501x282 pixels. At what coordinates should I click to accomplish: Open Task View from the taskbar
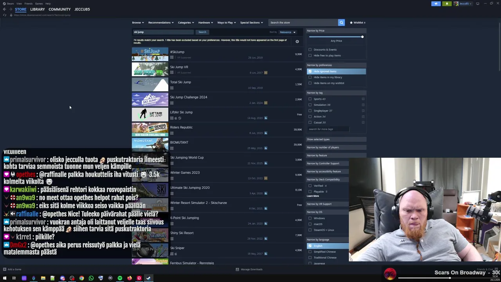click(x=14, y=278)
